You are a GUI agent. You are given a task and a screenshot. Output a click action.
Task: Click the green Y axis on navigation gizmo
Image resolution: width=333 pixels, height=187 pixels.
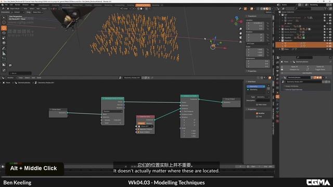236,24
